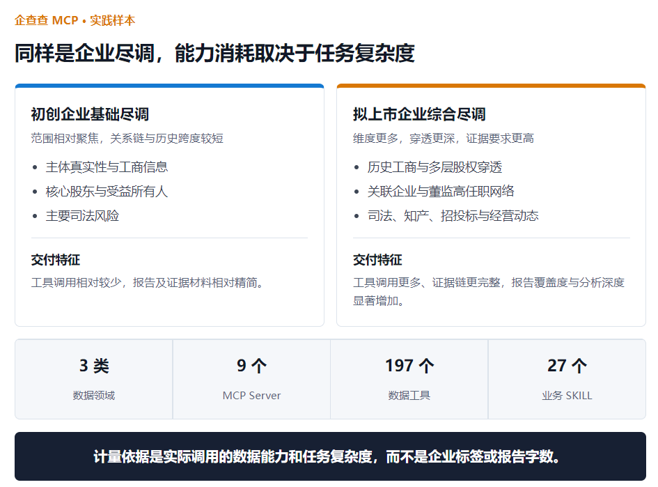Click the dark banner 计量依据是实际调用的数据能力和任务复杂度
Screen dimensions: 658x487
[x=330, y=456]
